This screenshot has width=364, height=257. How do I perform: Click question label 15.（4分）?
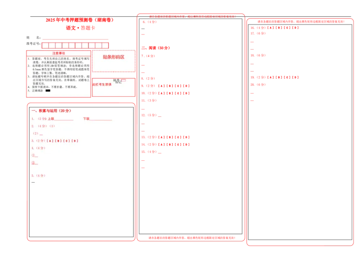[x=149, y=152]
